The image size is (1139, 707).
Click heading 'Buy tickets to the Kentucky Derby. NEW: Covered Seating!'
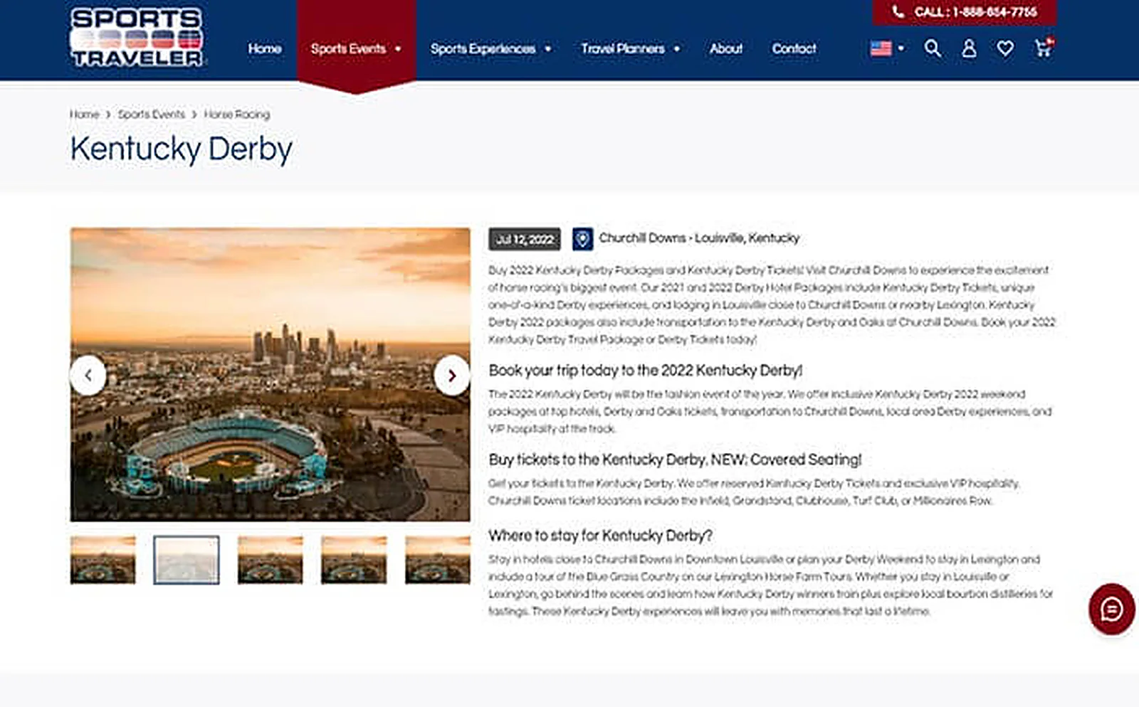[x=675, y=459]
